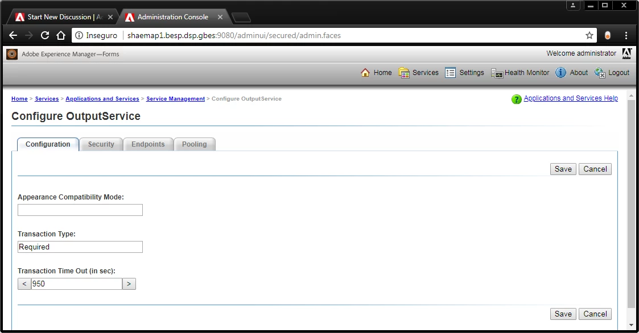The image size is (639, 333).
Task: Click the bottom Save button
Action: point(563,314)
